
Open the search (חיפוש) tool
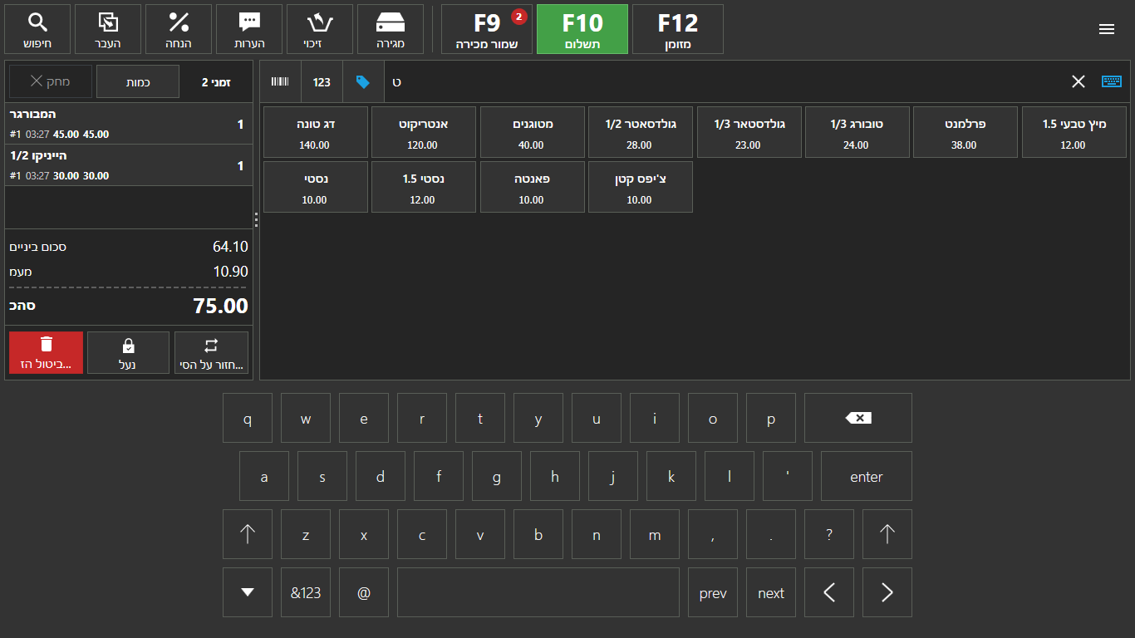(x=37, y=29)
